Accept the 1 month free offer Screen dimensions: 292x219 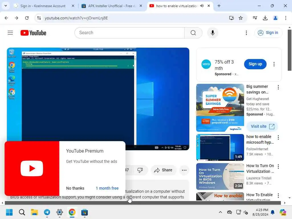click(107, 188)
